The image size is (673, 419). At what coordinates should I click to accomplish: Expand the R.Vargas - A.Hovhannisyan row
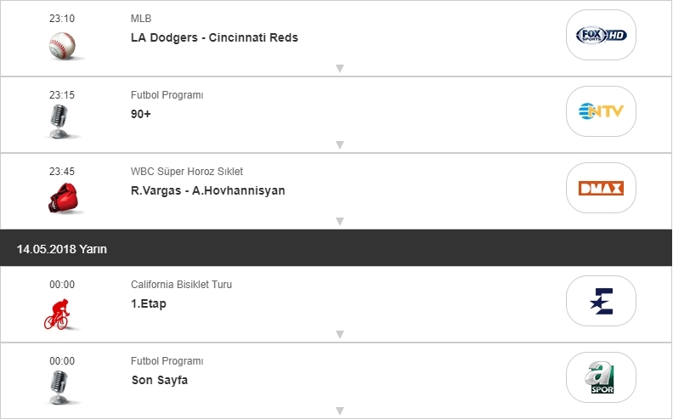pyautogui.click(x=339, y=221)
